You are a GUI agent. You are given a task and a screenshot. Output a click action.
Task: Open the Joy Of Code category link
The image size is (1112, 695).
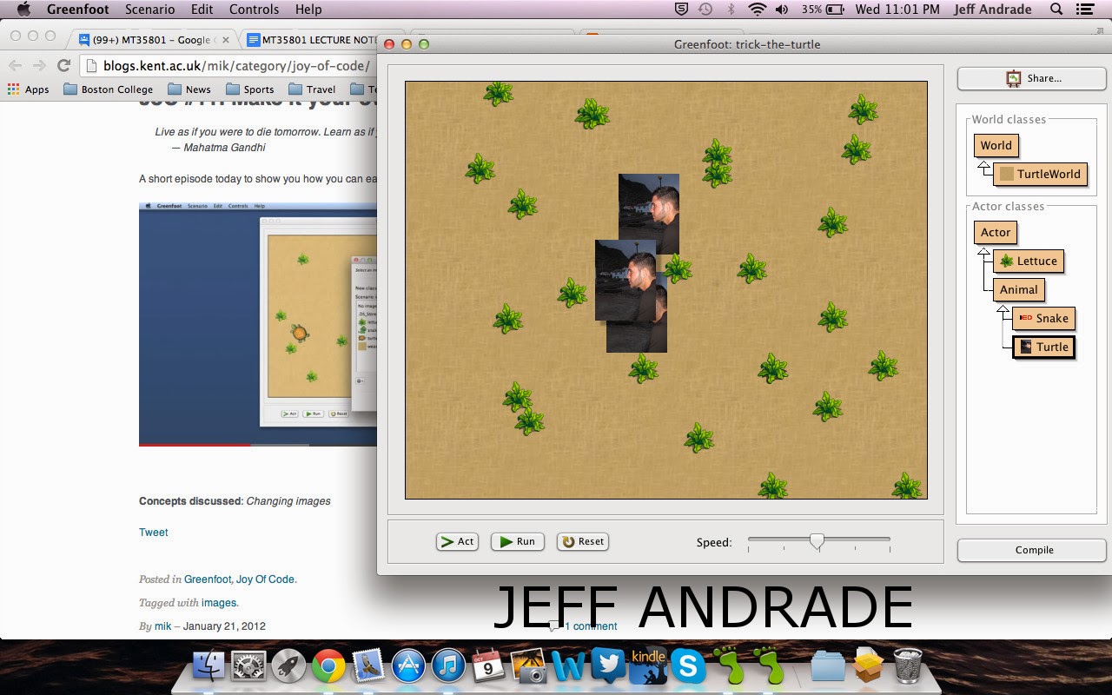pos(266,579)
